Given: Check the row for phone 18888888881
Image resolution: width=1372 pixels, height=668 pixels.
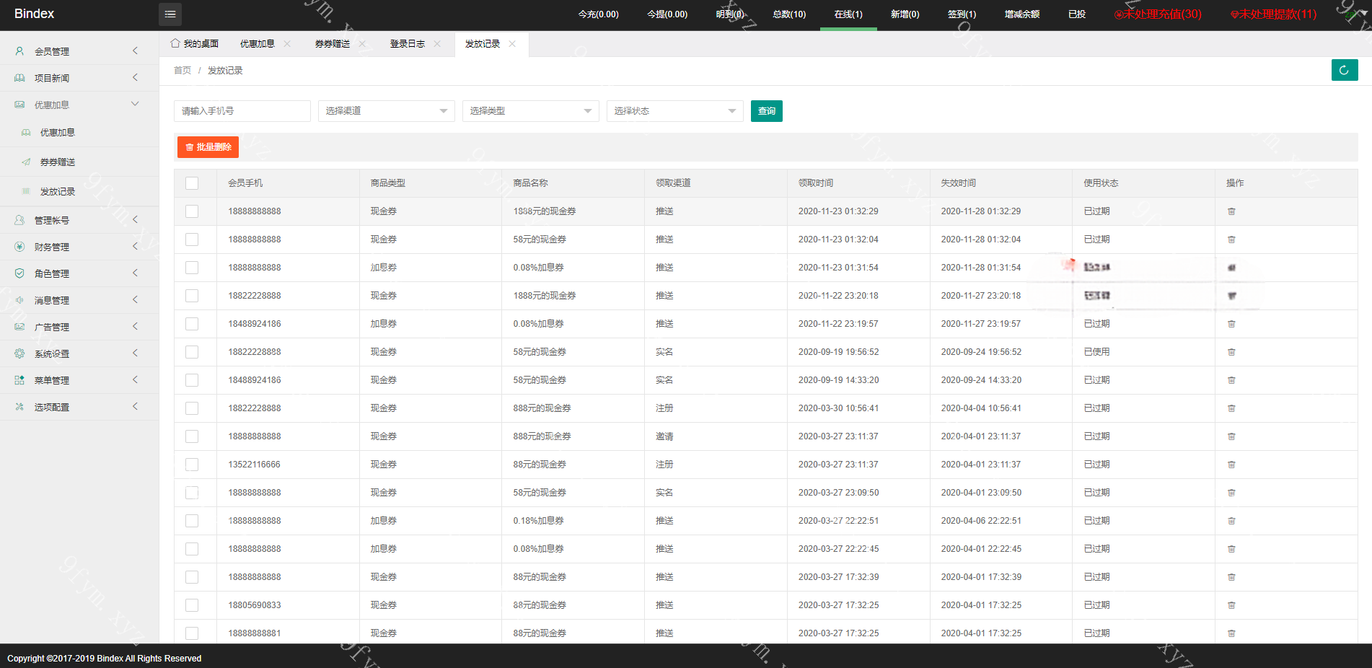Looking at the screenshot, I should [192, 633].
